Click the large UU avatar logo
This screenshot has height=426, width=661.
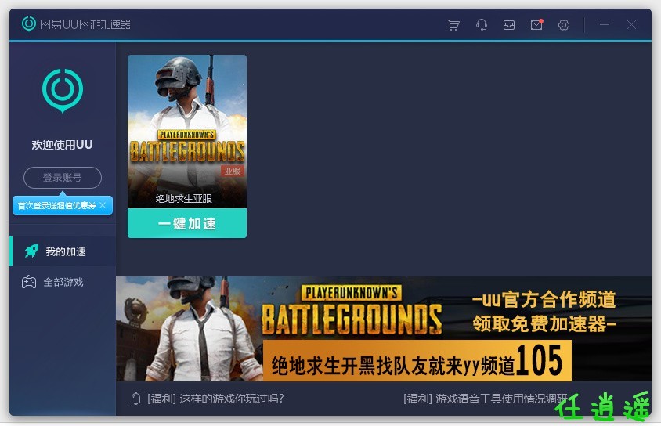coord(63,91)
